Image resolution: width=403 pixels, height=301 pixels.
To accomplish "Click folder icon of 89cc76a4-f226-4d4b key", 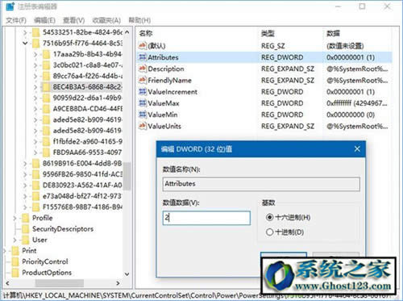I will point(47,76).
